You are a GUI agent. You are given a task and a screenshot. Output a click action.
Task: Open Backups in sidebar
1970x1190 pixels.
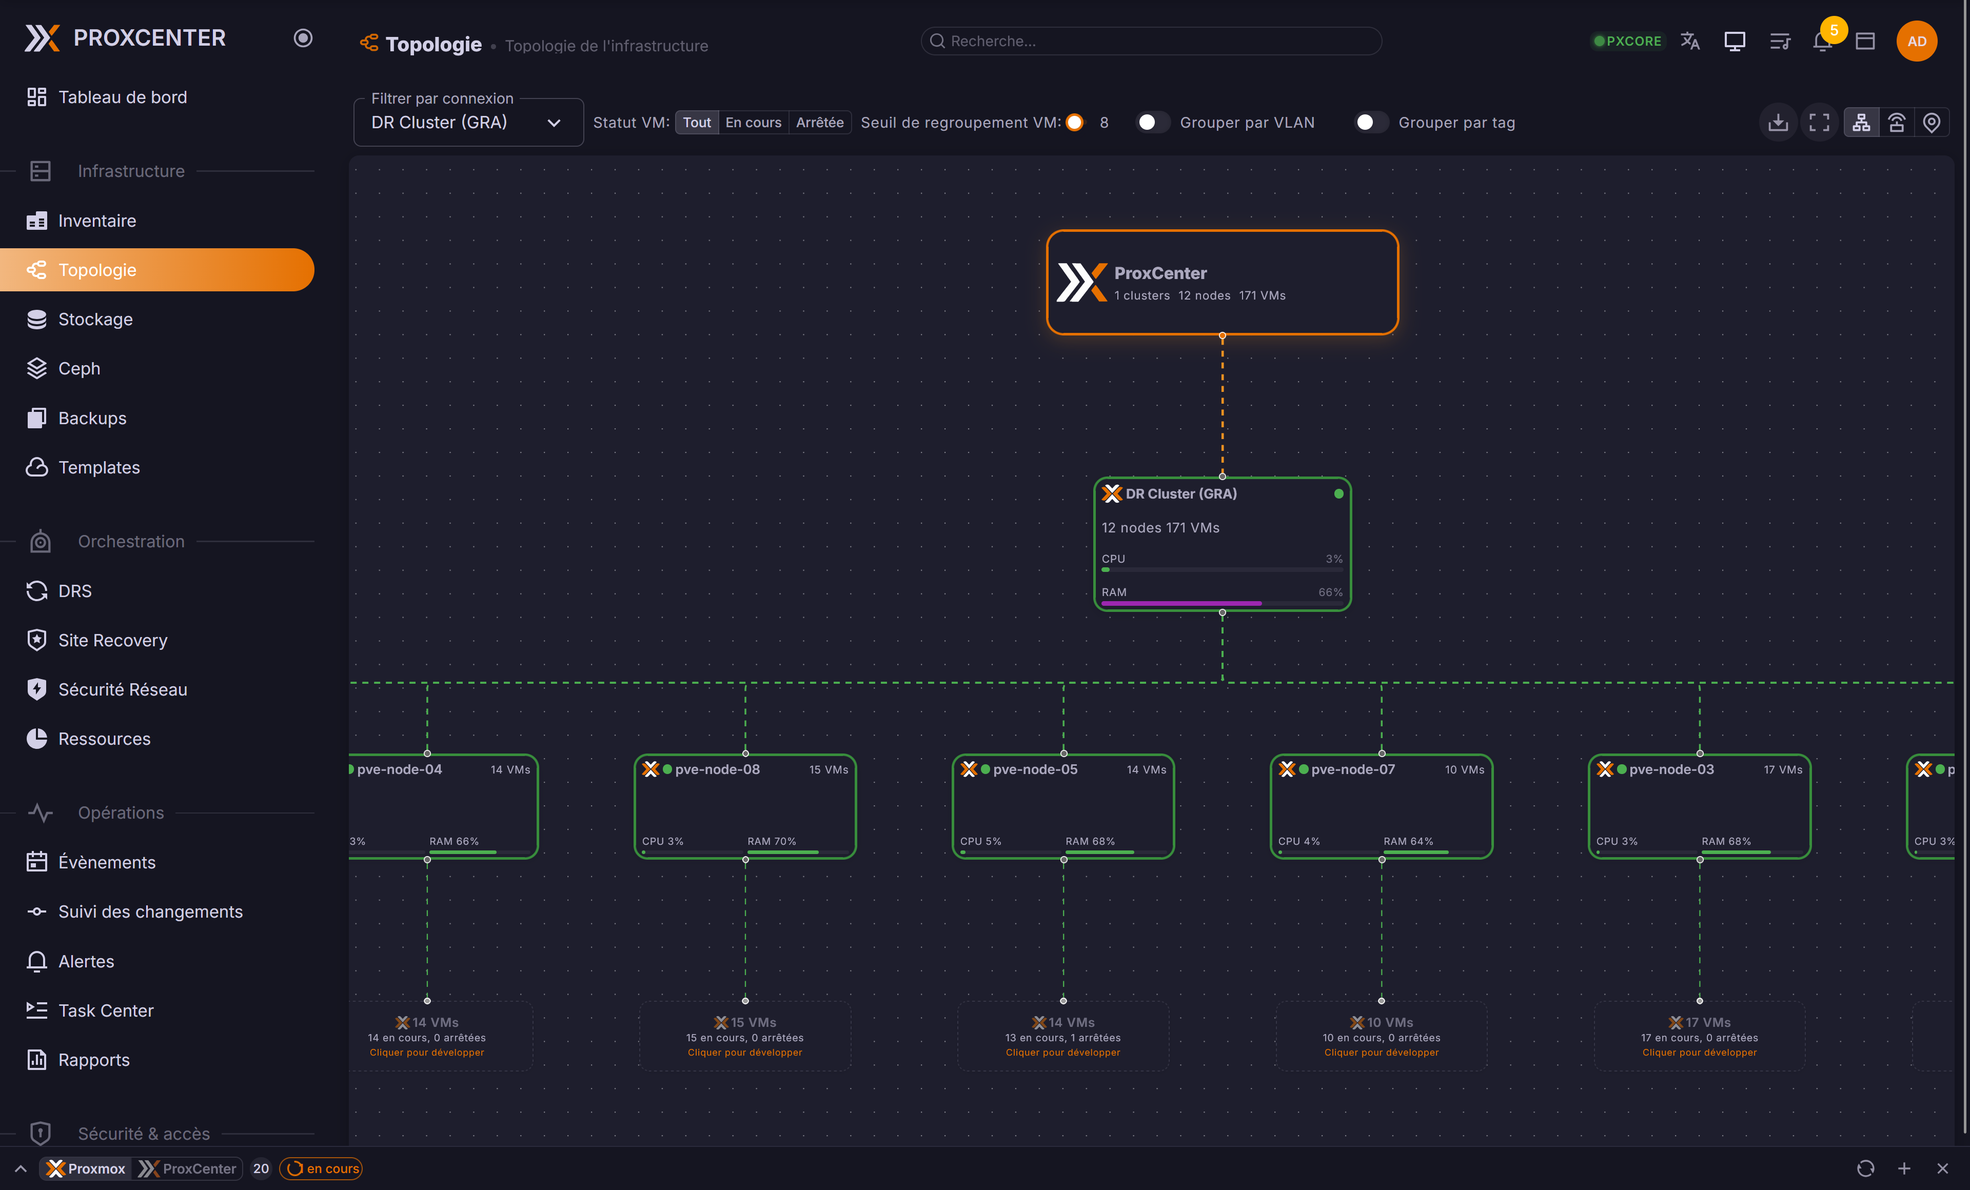156,418
